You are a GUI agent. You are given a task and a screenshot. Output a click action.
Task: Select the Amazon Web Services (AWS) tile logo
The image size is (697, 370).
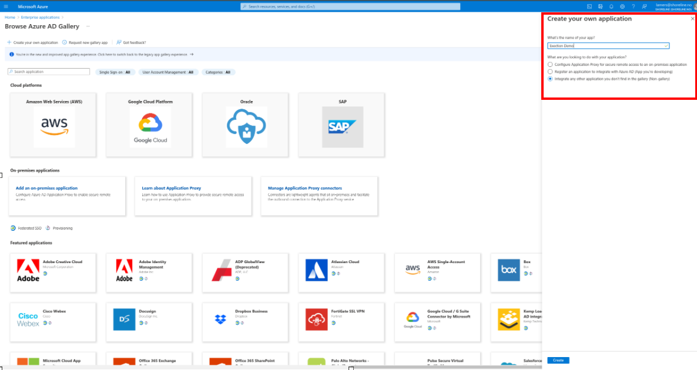54,127
